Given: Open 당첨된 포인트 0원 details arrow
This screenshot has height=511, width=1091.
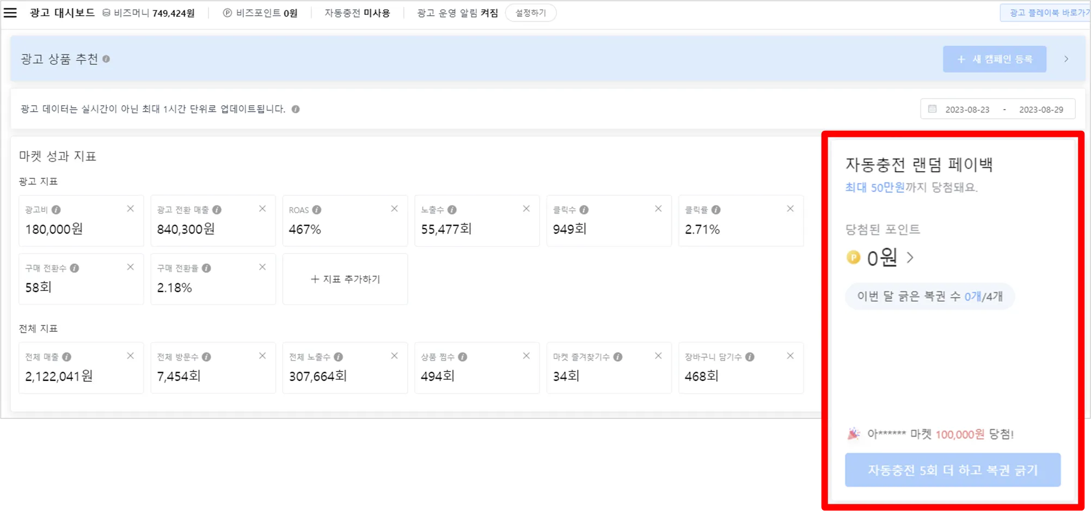Looking at the screenshot, I should (910, 257).
